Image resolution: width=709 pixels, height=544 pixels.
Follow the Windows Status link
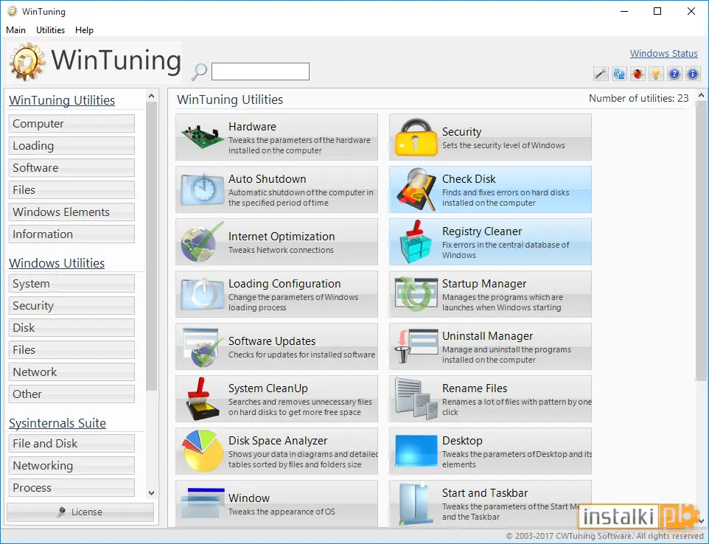[x=664, y=53]
